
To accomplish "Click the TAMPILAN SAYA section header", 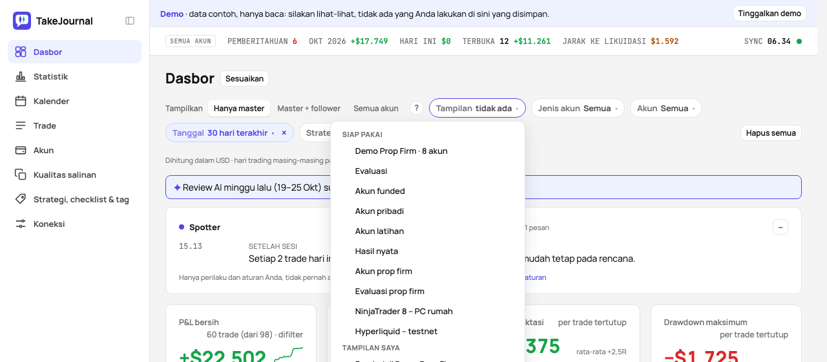I will pyautogui.click(x=371, y=348).
